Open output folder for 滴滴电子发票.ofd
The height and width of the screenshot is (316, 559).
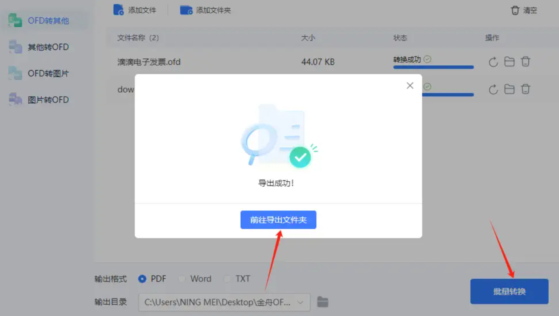point(509,62)
